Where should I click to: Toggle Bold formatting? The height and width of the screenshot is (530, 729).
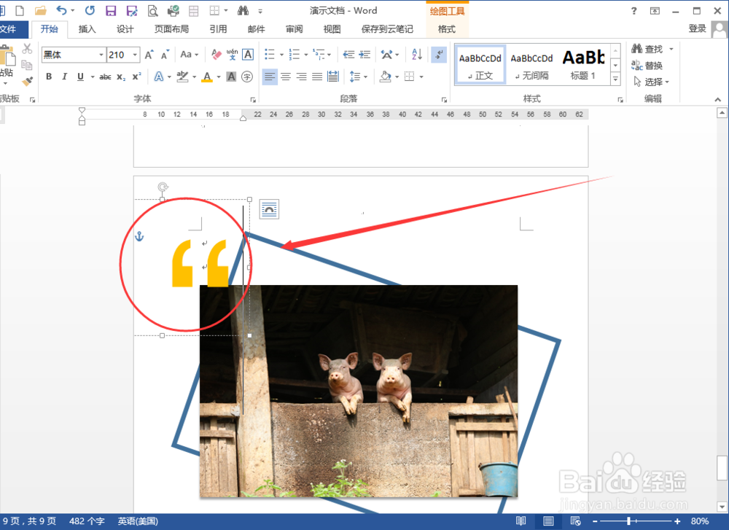(x=49, y=77)
